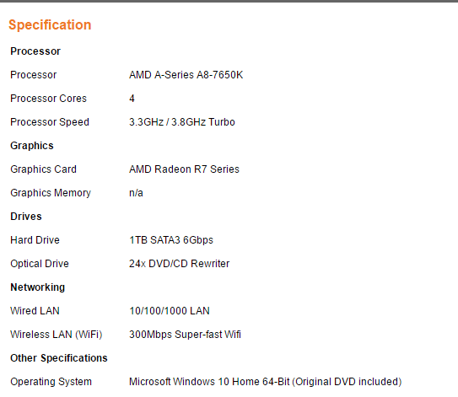
Task: Click the 24x DVD/CD Rewriter value
Action: pos(180,264)
